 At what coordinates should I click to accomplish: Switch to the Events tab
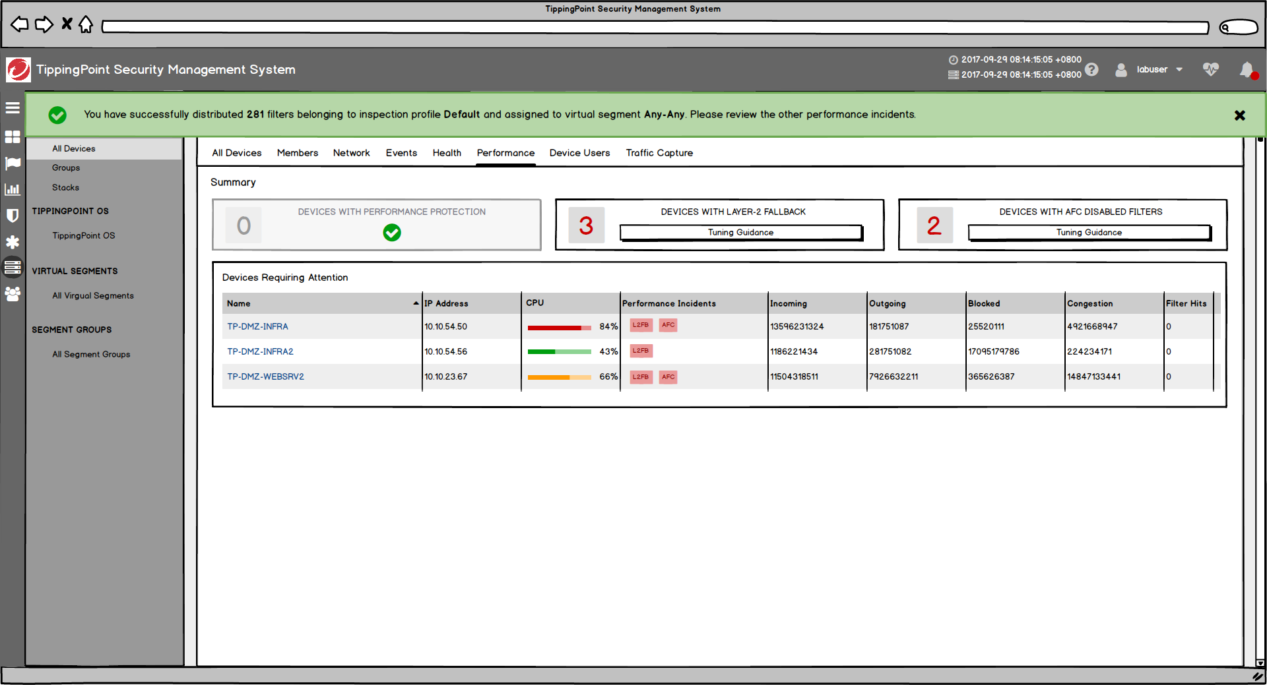pos(401,153)
